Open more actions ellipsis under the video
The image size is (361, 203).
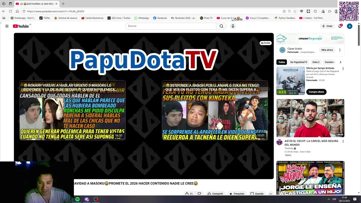[x=271, y=194]
